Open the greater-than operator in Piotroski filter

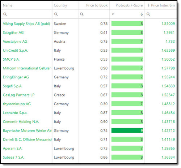113,14
